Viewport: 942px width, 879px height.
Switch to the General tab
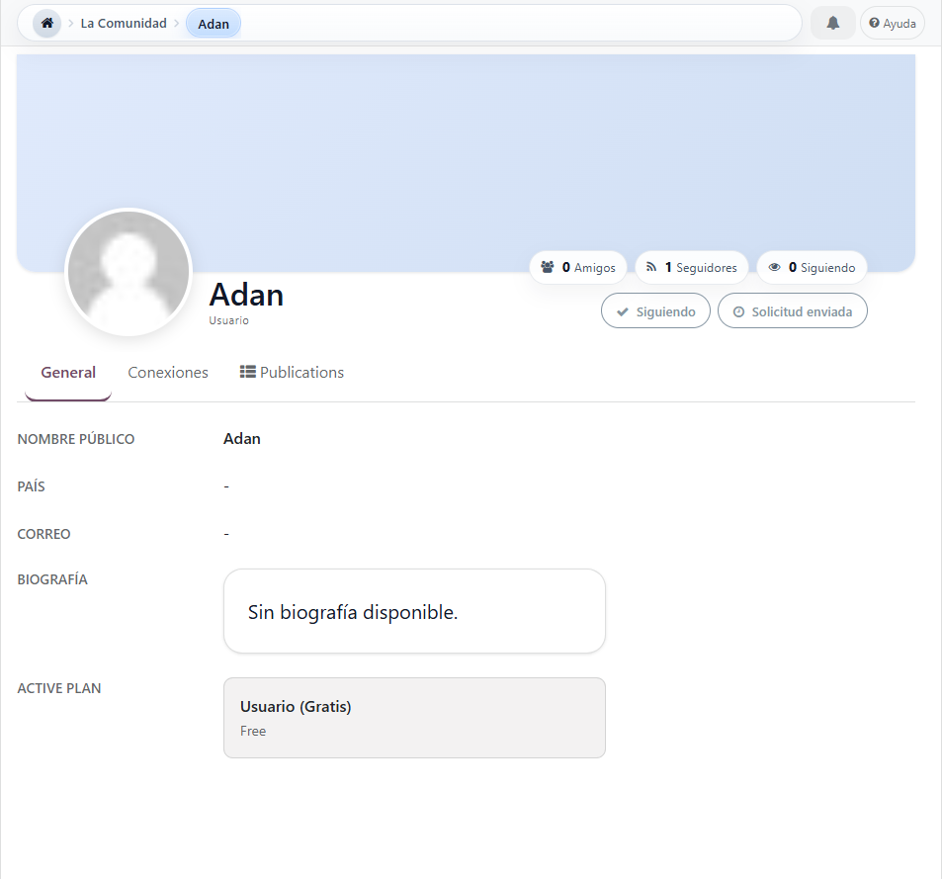68,373
